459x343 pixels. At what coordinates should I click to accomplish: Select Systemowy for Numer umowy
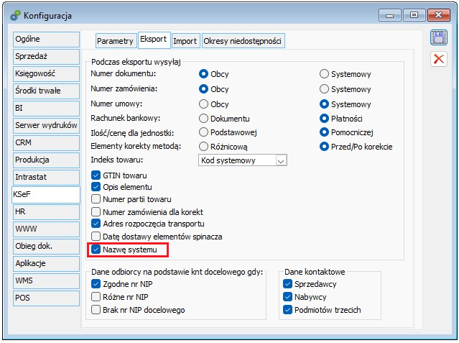[324, 104]
